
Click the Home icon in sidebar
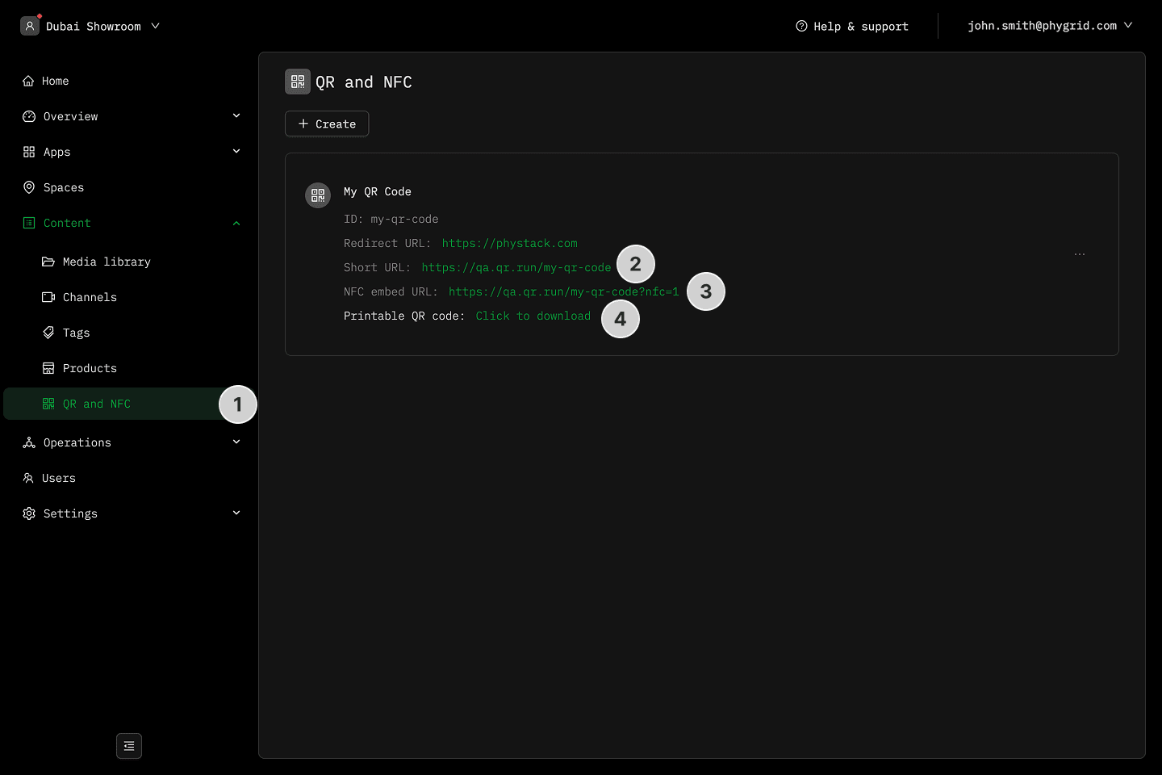(28, 81)
